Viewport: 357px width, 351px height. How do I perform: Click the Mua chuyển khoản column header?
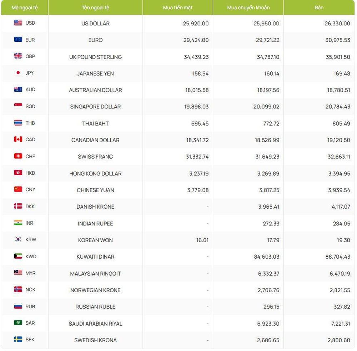248,7
